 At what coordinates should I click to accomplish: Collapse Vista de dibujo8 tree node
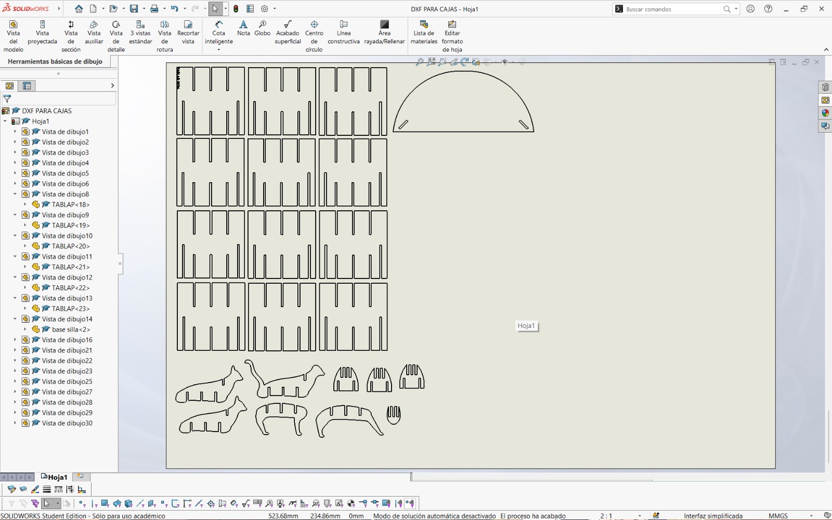click(x=15, y=194)
